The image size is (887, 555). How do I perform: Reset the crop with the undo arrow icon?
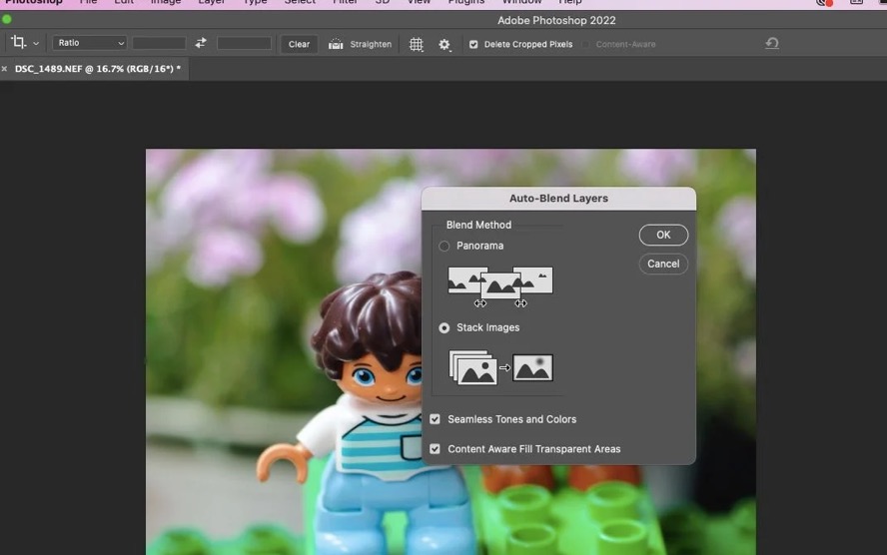pos(772,43)
